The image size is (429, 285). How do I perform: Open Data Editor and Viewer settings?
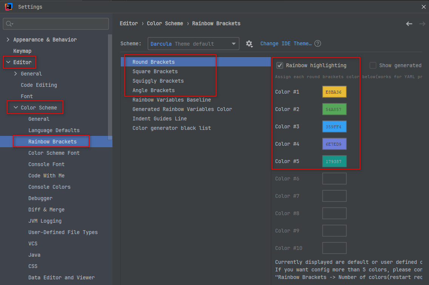(x=62, y=277)
